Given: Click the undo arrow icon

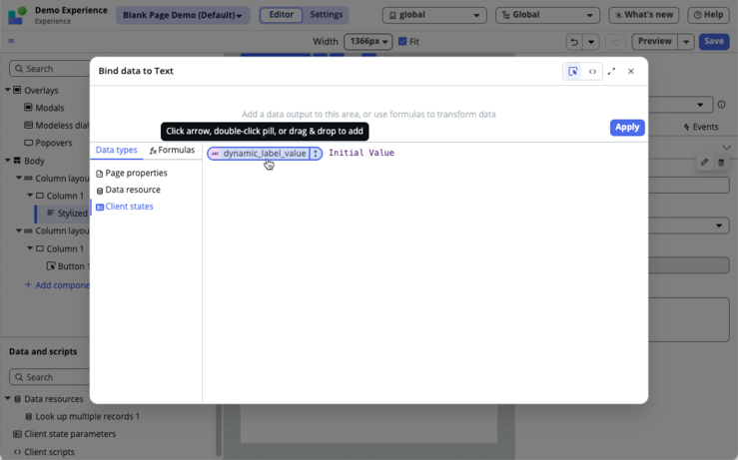Looking at the screenshot, I should [574, 42].
